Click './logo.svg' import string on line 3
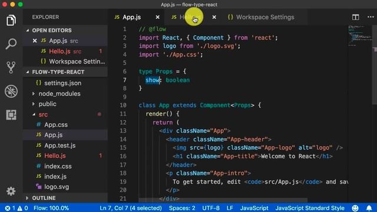377x212 pixels. [217, 46]
